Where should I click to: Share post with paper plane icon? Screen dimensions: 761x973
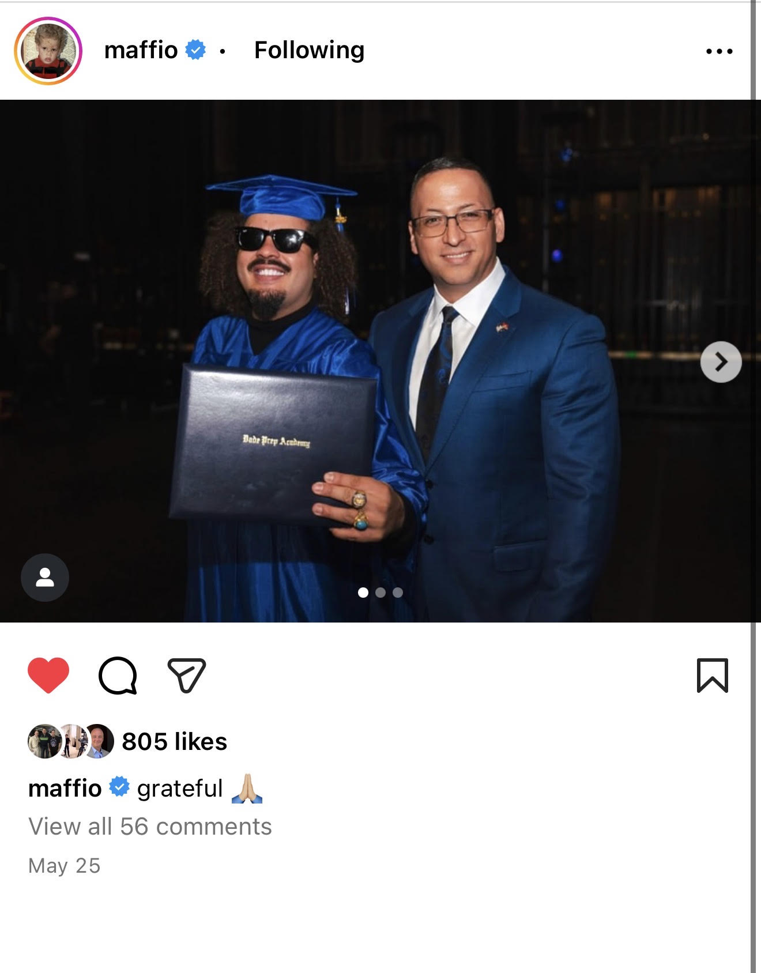coord(187,675)
